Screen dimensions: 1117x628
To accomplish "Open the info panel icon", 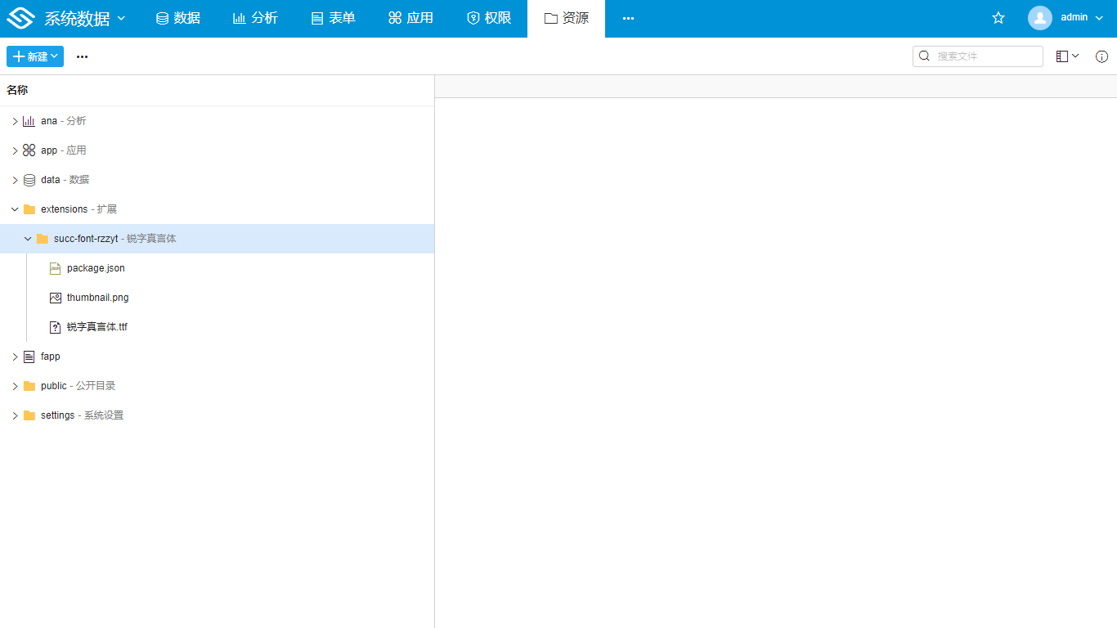I will (1101, 56).
